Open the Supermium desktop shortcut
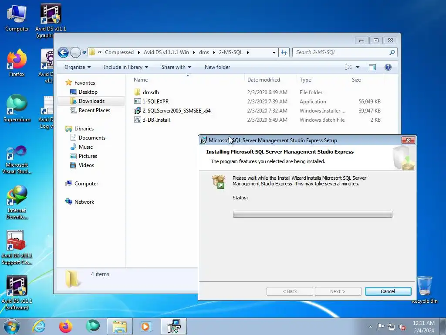The image size is (446, 335). pyautogui.click(x=17, y=108)
